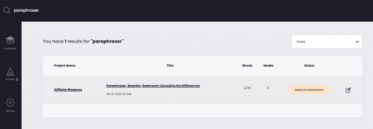This screenshot has width=373, height=129.
Task: Open the Affiliate Weapons project link
Action: [x=68, y=90]
